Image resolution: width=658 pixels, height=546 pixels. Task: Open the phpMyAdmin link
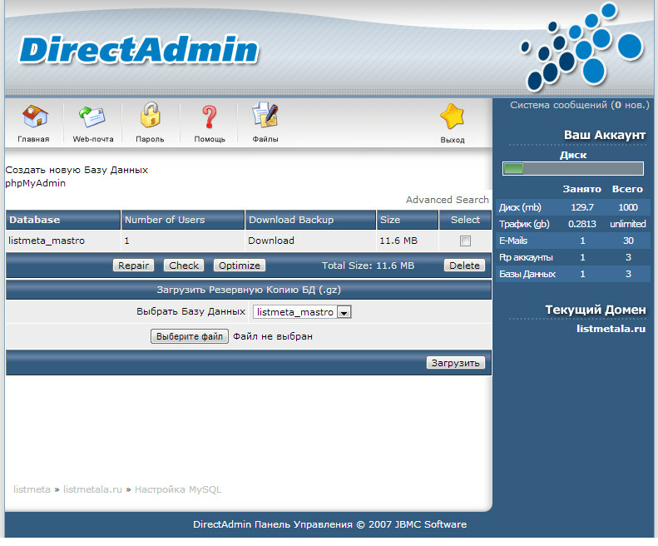tap(35, 183)
